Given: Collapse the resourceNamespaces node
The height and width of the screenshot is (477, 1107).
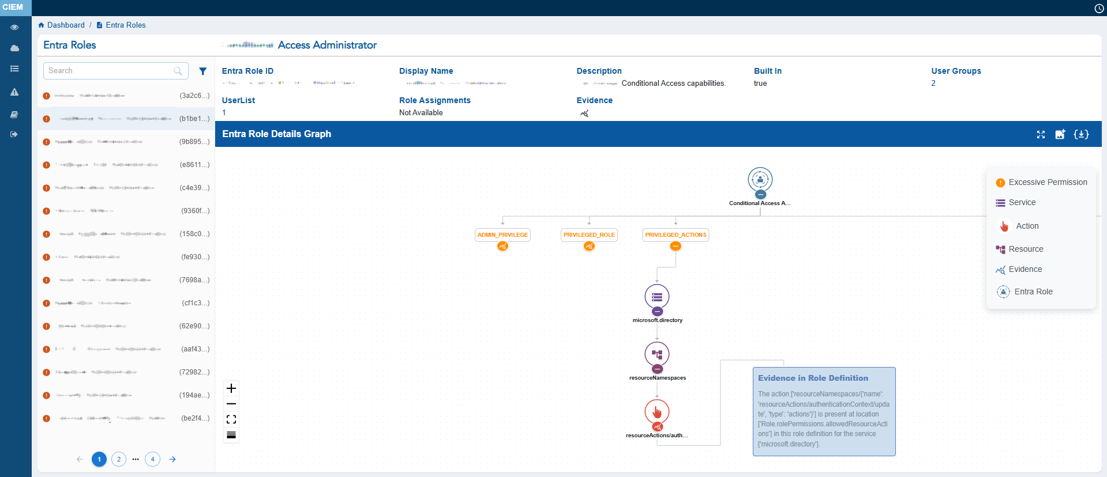Looking at the screenshot, I should click(x=657, y=369).
